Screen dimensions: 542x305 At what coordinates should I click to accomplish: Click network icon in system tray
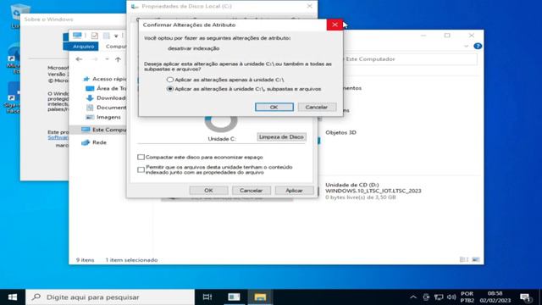[439, 297]
